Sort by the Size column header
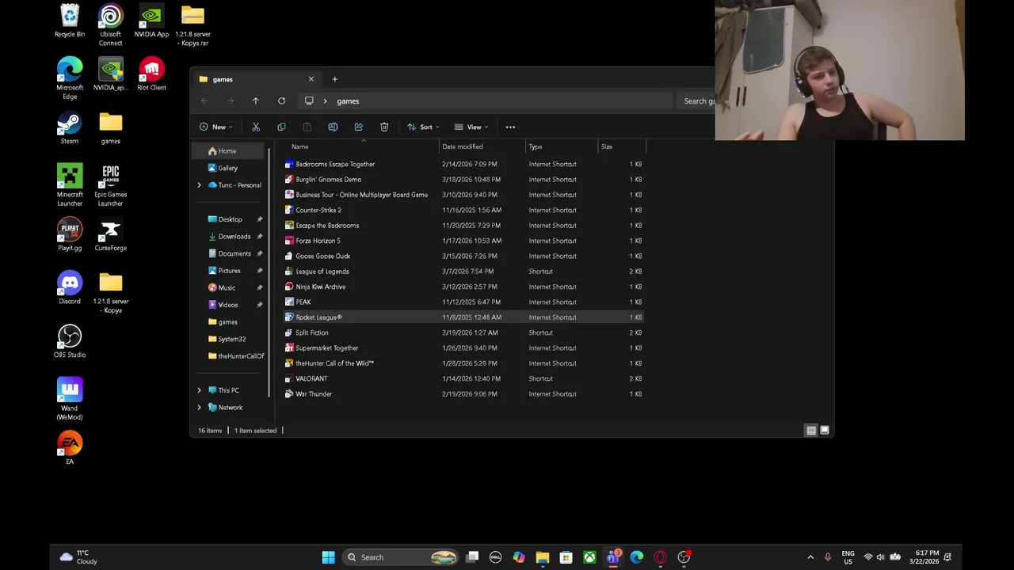 [x=622, y=146]
